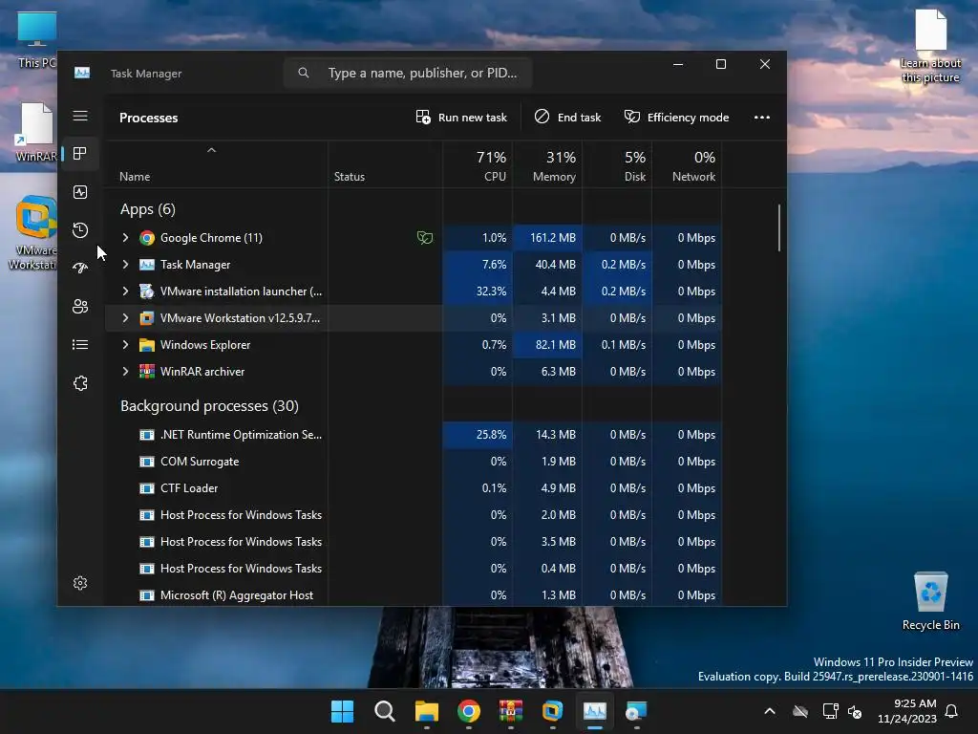Click the Apps (6) group header

pos(148,209)
